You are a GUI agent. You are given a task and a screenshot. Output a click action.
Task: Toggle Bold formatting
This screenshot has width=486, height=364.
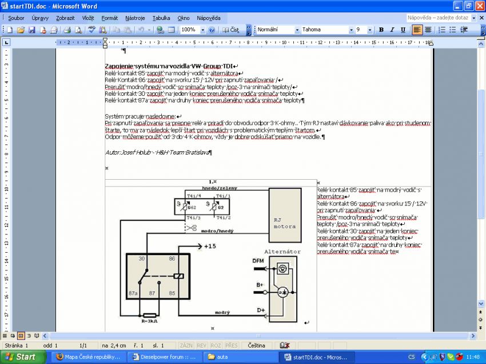[x=381, y=30]
